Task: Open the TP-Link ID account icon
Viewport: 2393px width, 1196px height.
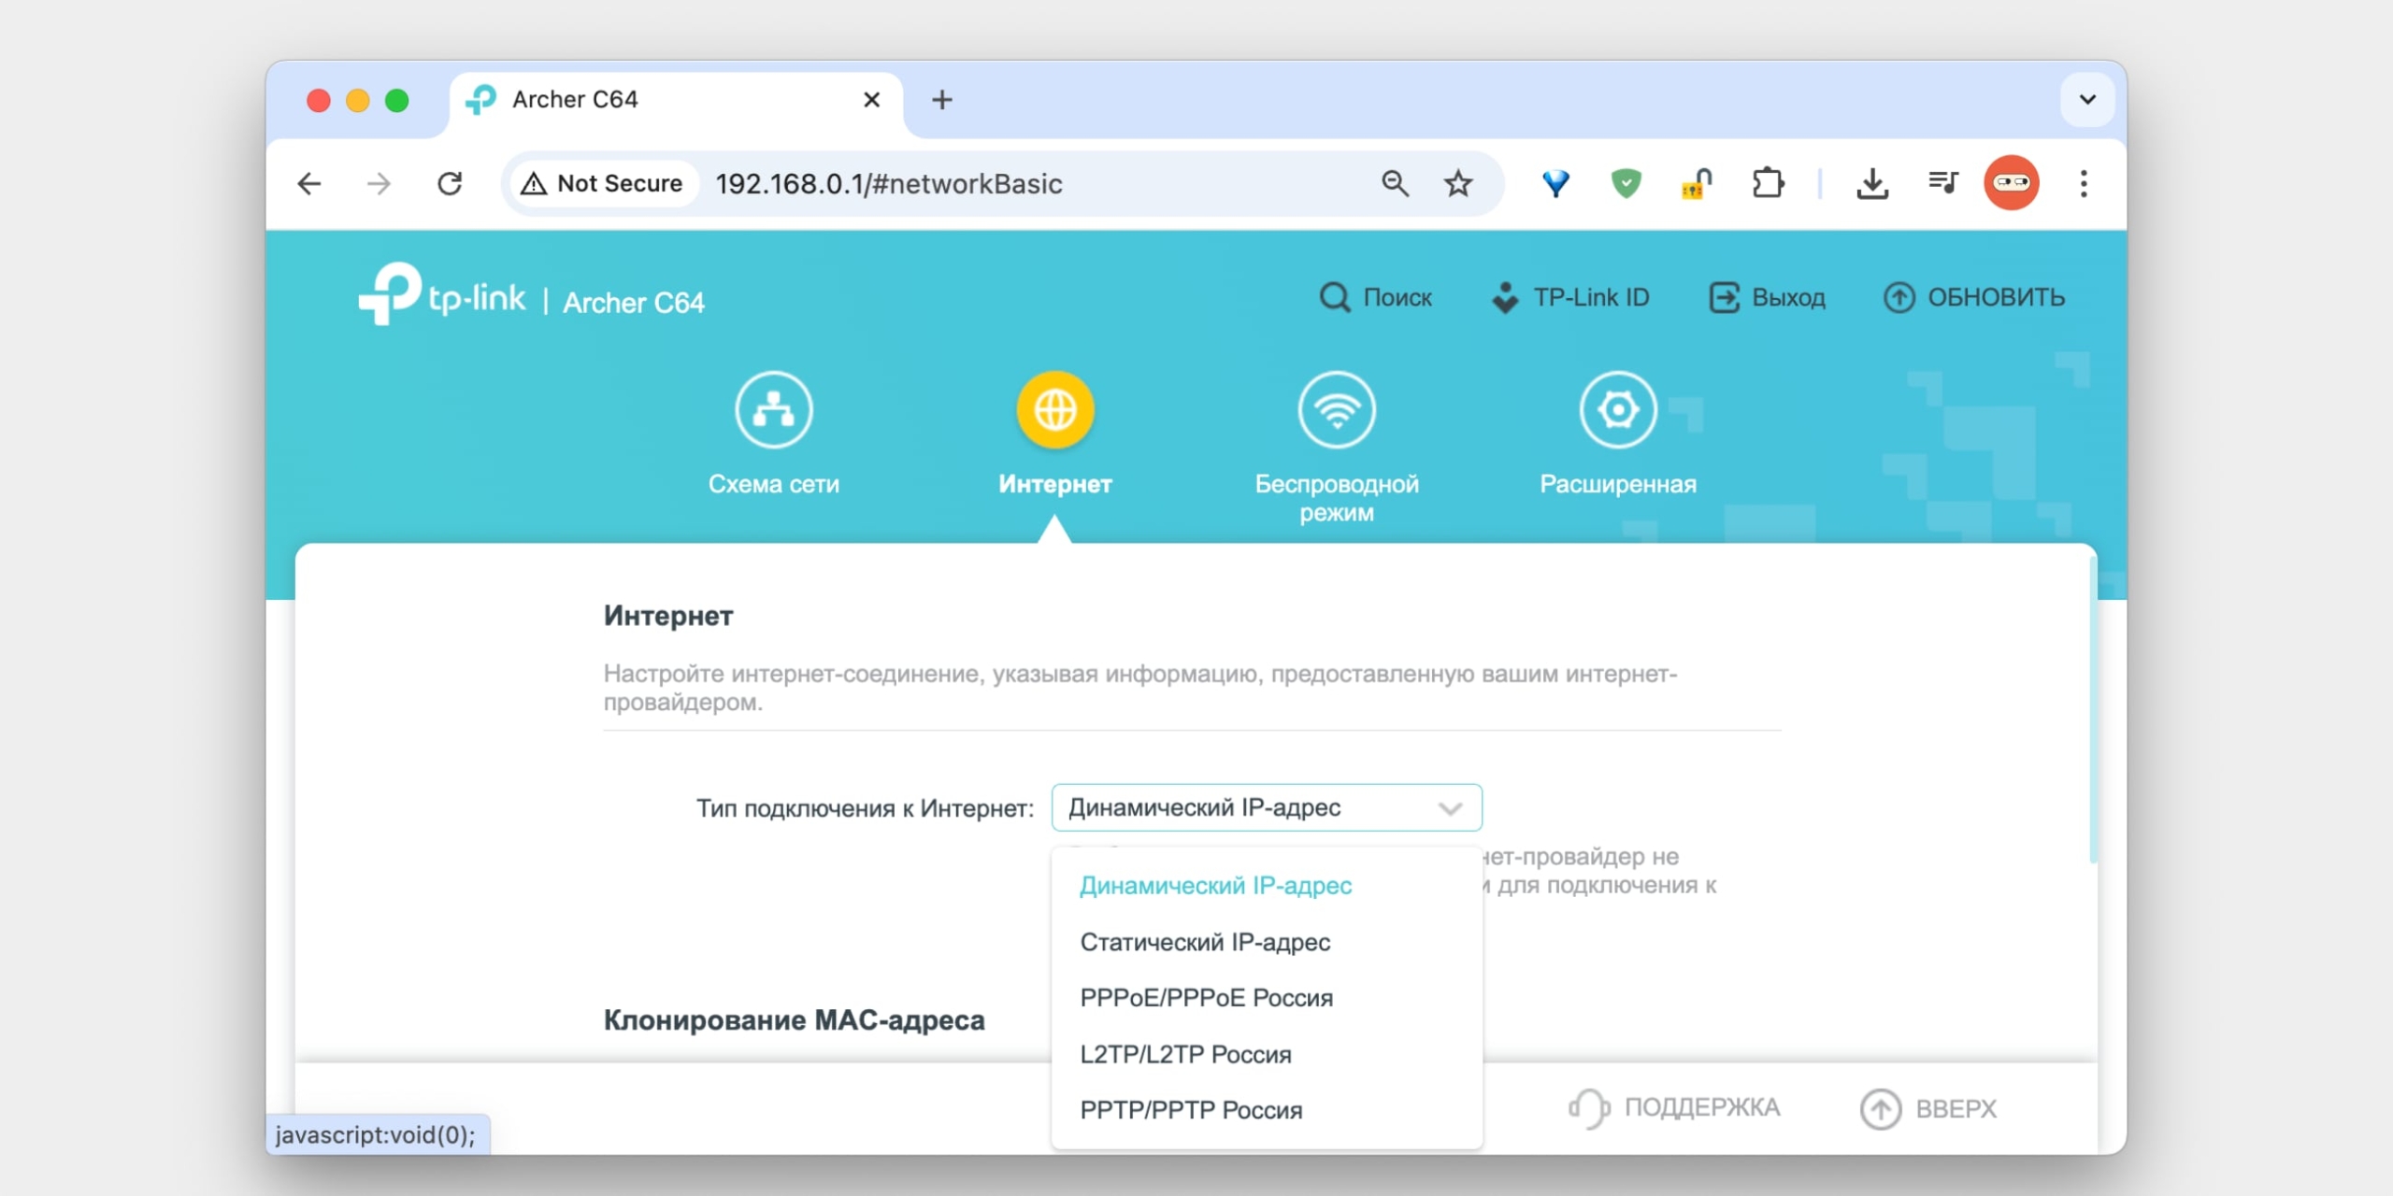Action: (1504, 297)
